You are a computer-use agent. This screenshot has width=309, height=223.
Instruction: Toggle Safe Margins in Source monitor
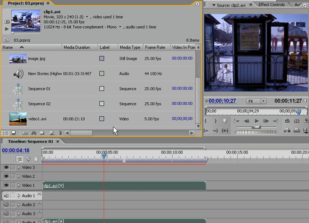pos(297,121)
